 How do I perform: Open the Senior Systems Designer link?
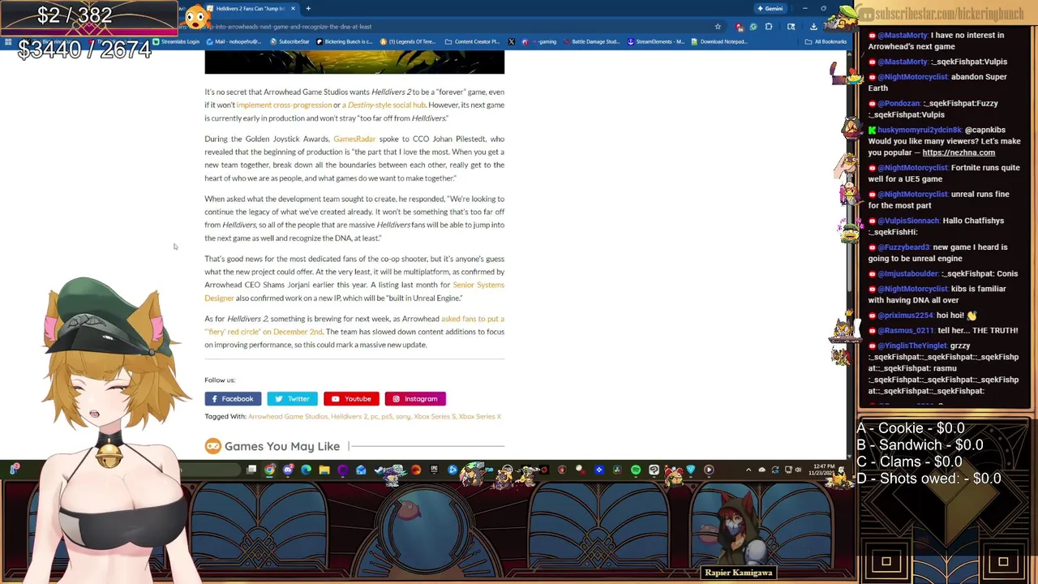click(478, 285)
